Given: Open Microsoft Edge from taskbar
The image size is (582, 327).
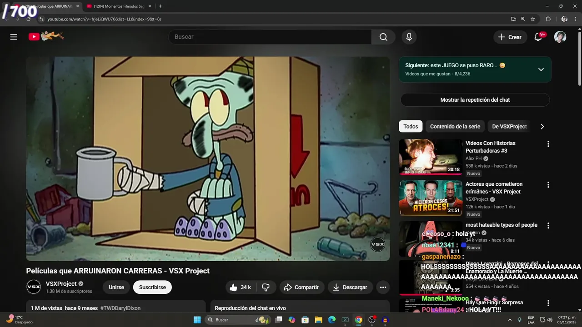Looking at the screenshot, I should point(332,320).
